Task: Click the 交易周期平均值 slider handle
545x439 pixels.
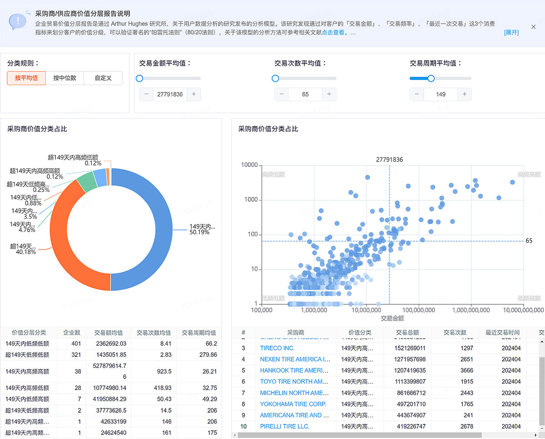Action: (x=431, y=78)
